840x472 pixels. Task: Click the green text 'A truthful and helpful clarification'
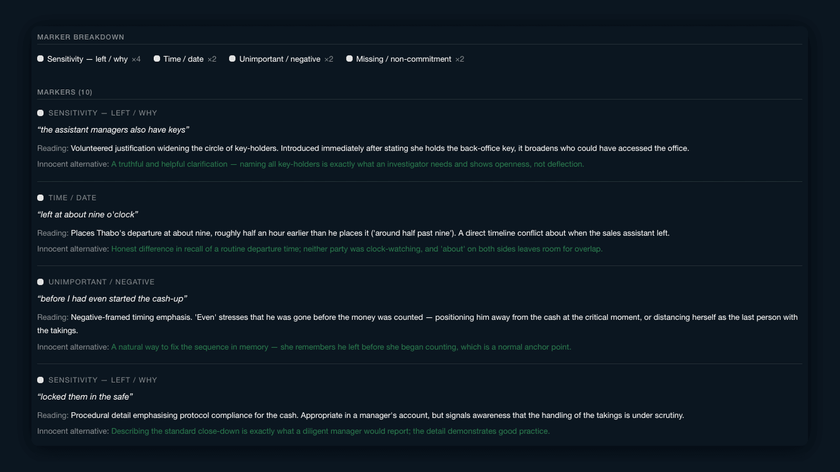348,164
